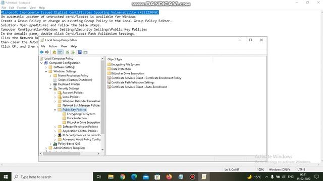Toggle Show/Hide Console Tree toolbar button

(60, 52)
